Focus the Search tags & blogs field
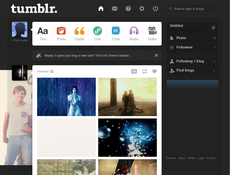 193,9
